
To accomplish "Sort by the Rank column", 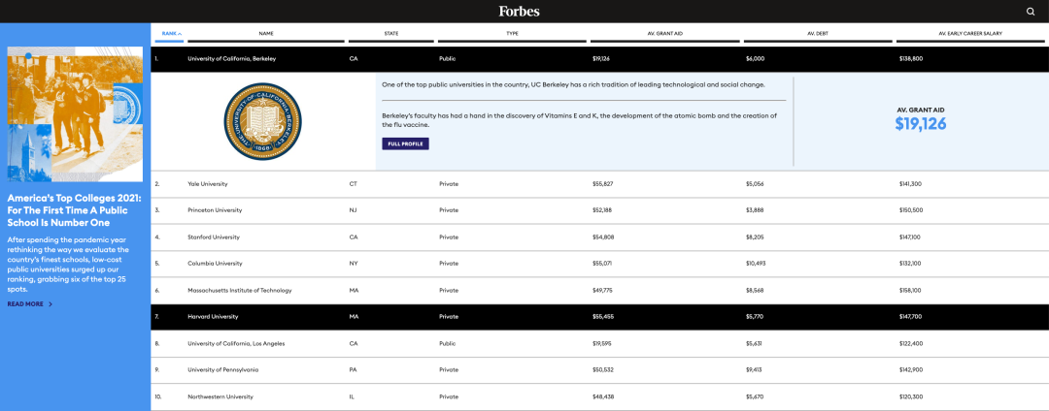I will click(172, 34).
